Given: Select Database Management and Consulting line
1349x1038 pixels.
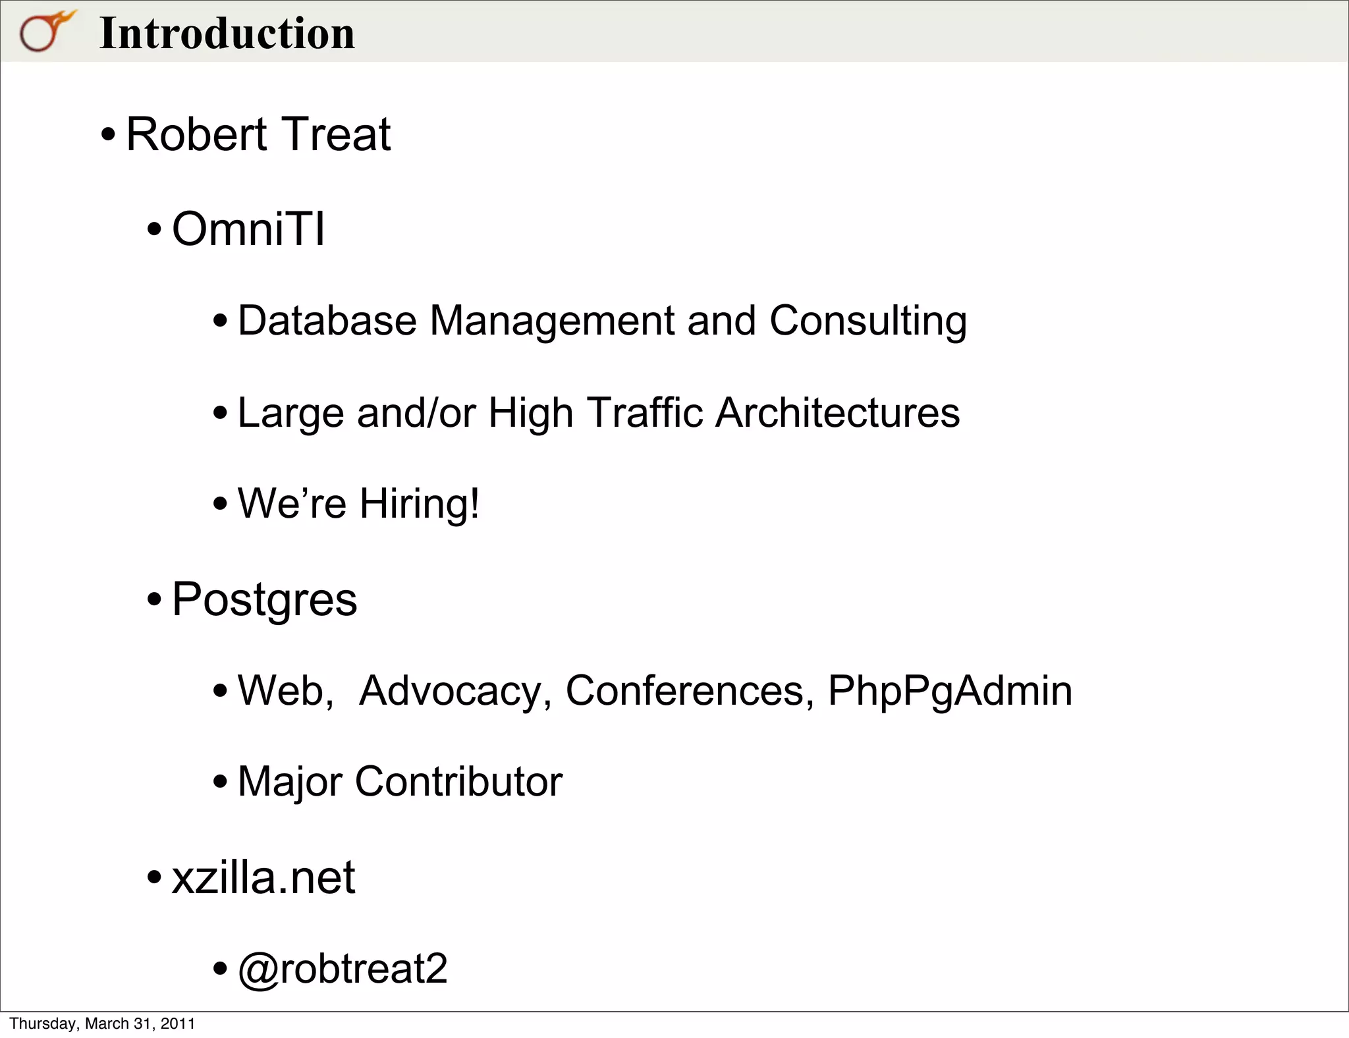Looking at the screenshot, I should pos(602,321).
